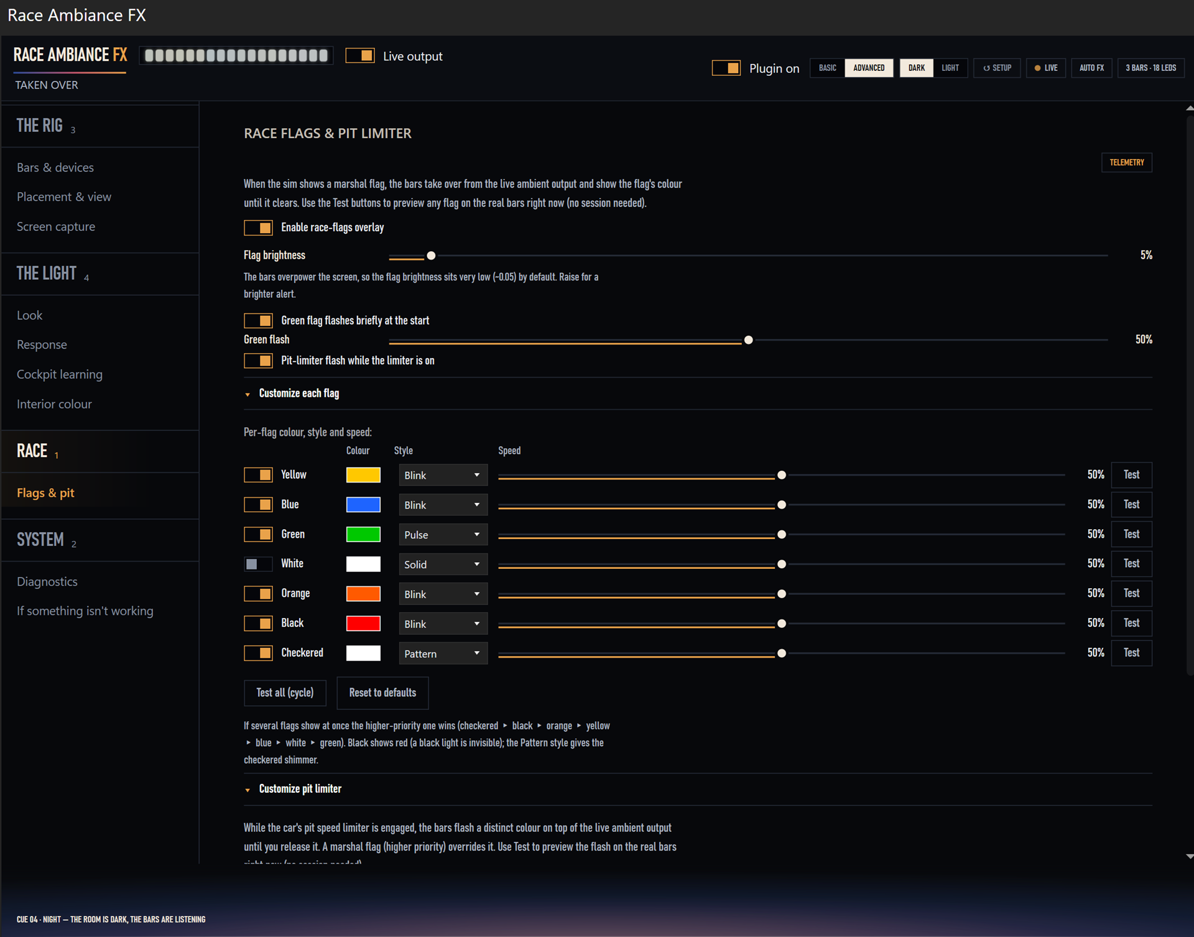The image size is (1194, 937).
Task: Collapse THE RIG section header
Action: [x=99, y=126]
